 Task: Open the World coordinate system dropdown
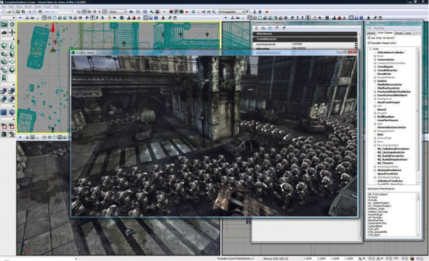click(118, 12)
